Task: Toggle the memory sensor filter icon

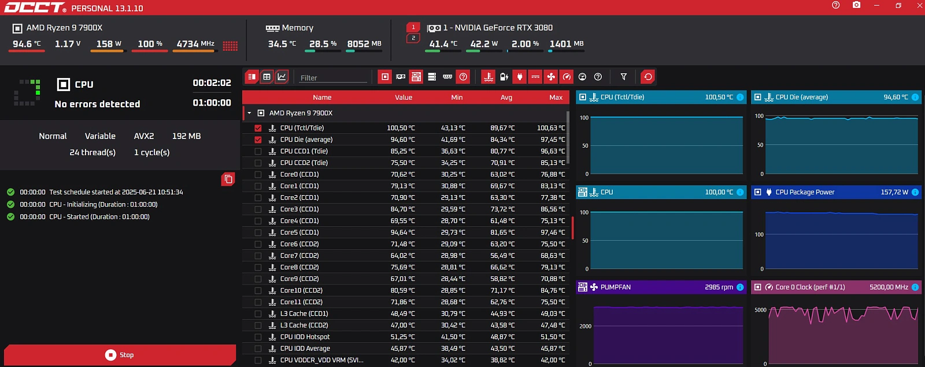Action: click(x=447, y=77)
